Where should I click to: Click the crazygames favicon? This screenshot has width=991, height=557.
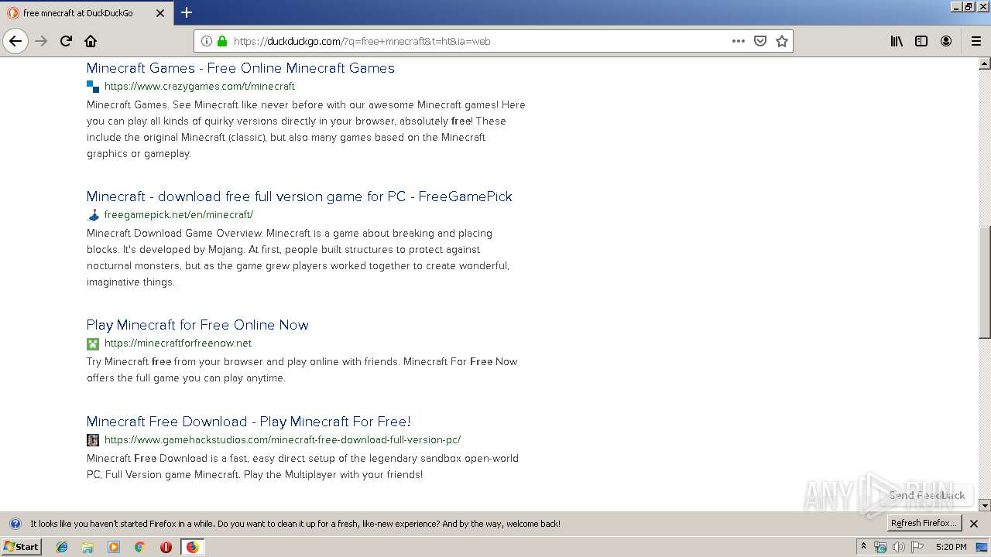click(93, 87)
